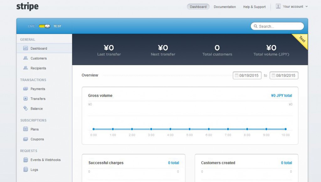
Task: Select TEST mode label
Action: [57, 26]
